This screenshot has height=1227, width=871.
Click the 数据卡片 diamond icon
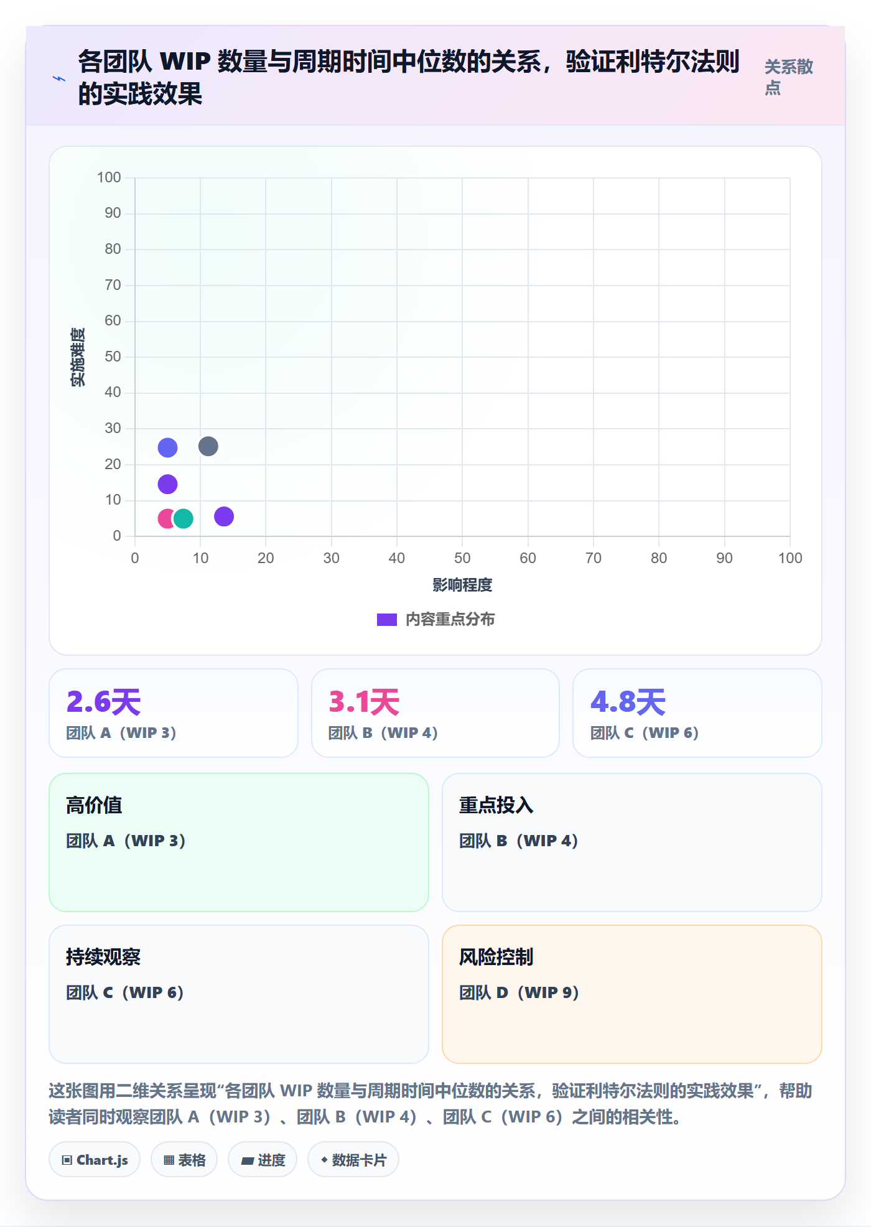(x=324, y=1160)
